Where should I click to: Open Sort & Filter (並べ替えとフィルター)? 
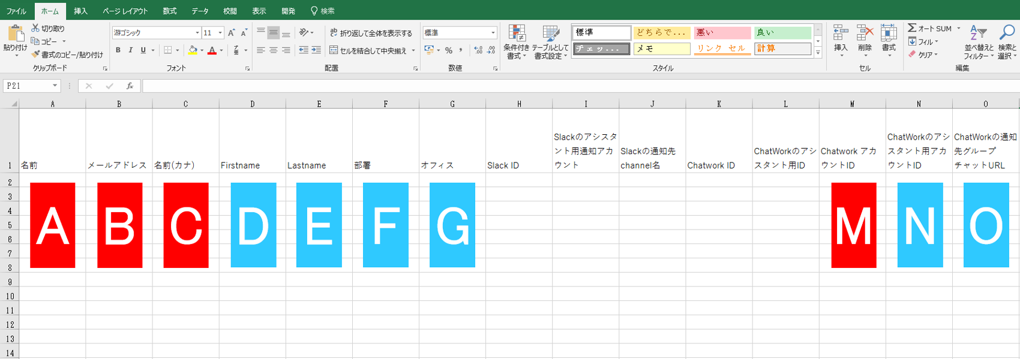click(x=979, y=42)
